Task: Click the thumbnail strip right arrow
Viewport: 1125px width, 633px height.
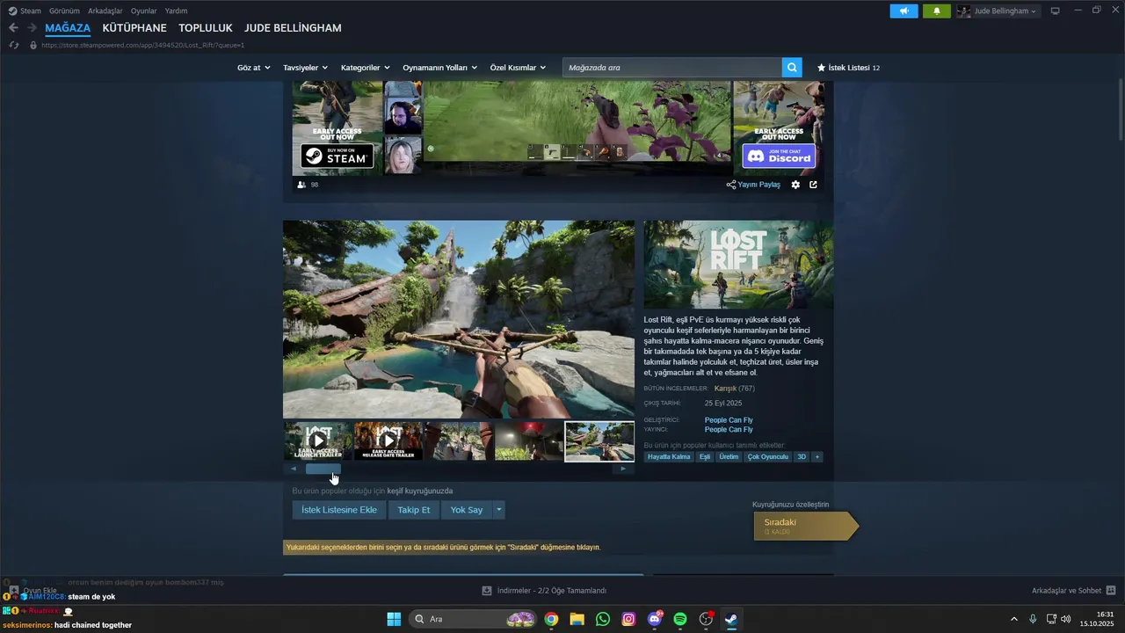Action: (623, 469)
